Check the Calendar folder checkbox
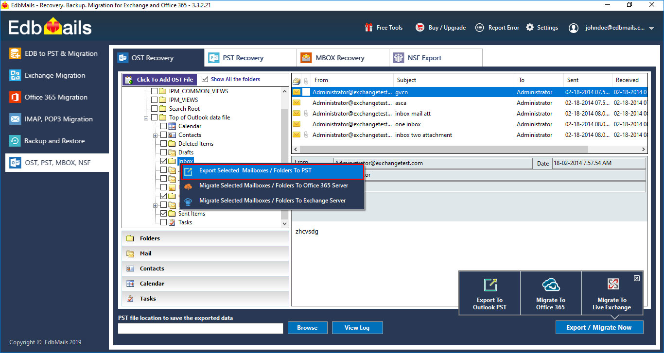Image resolution: width=664 pixels, height=353 pixels. coord(163,126)
